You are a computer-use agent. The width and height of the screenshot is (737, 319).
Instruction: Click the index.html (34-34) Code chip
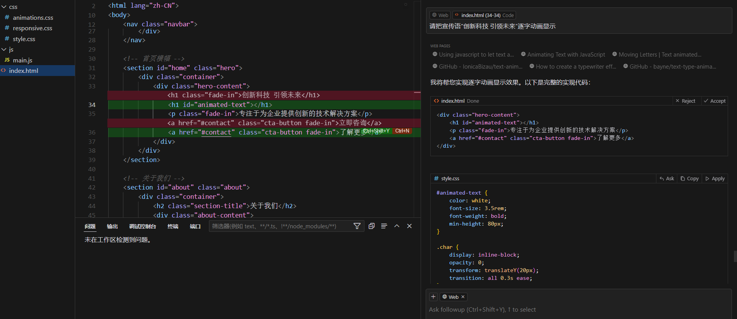point(484,15)
